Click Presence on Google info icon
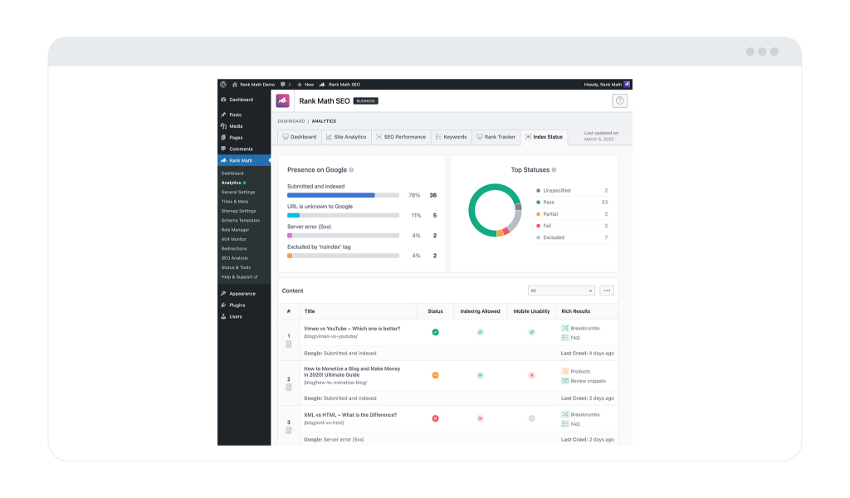 pyautogui.click(x=351, y=170)
